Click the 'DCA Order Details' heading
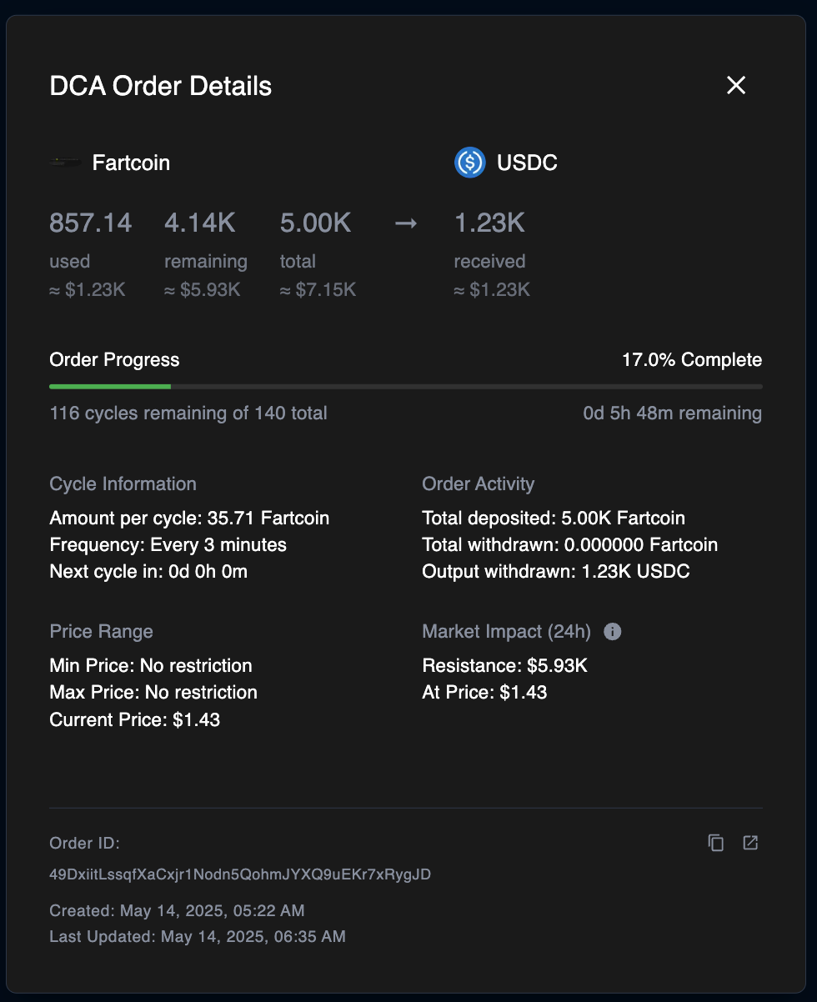The image size is (817, 1002). pyautogui.click(x=161, y=86)
